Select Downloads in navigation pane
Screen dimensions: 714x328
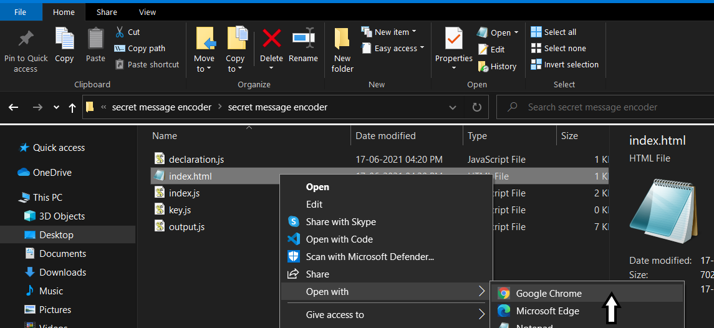pyautogui.click(x=62, y=273)
